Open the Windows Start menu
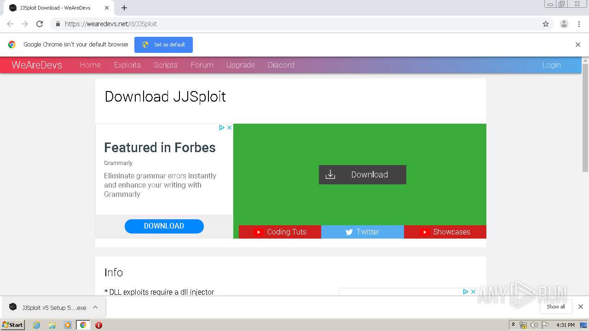The image size is (589, 331). click(x=13, y=325)
